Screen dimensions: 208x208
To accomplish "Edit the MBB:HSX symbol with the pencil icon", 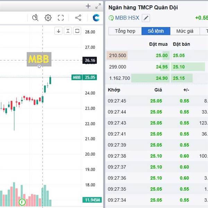I will pyautogui.click(x=146, y=18).
